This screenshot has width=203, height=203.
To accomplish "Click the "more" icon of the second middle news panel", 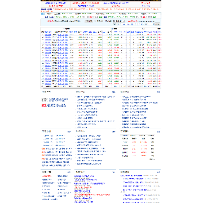I will [114, 131].
